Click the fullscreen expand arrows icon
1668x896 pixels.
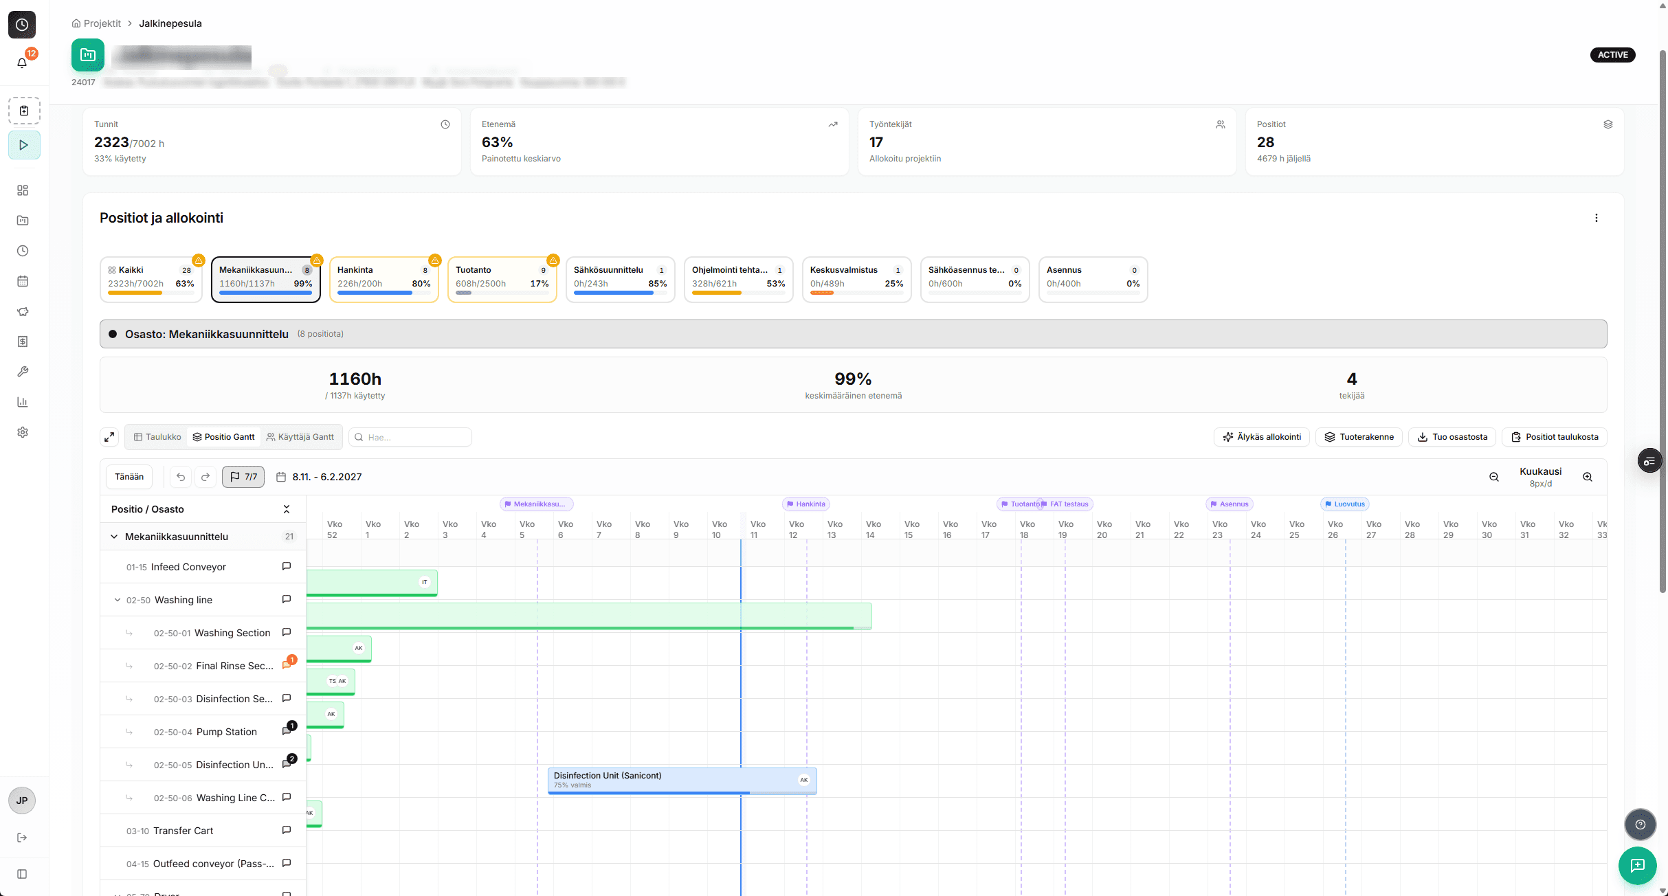[x=109, y=437]
